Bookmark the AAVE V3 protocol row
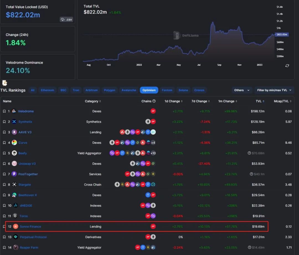The image size is (299, 255). [4, 132]
